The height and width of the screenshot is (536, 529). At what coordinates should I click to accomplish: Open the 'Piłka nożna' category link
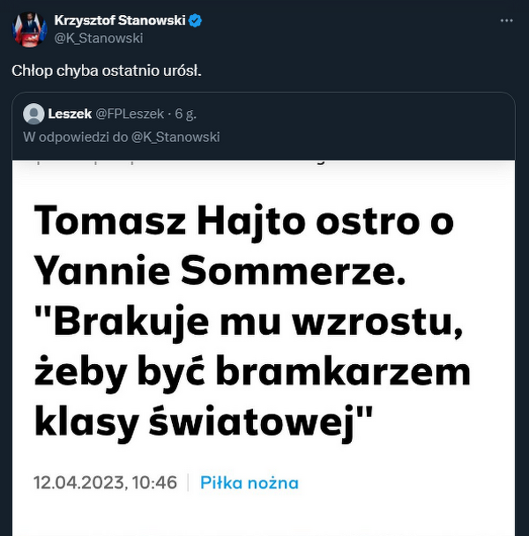tap(249, 482)
